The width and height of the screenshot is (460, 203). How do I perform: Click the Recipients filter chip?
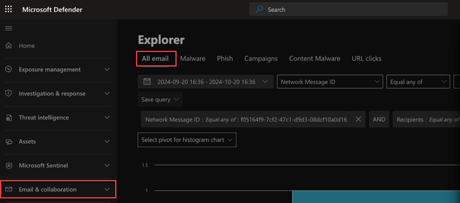(426, 119)
